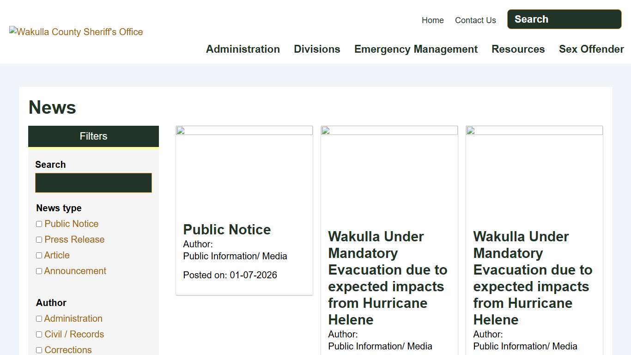Check the Public Notice news type filter
Screen dimensions: 631x355
click(x=39, y=224)
